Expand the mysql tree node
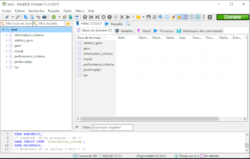The image size is (250, 159). tap(7, 51)
